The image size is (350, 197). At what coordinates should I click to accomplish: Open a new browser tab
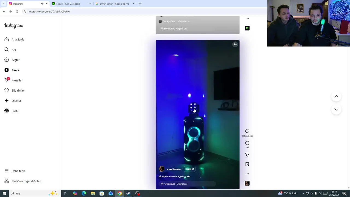click(x=140, y=4)
